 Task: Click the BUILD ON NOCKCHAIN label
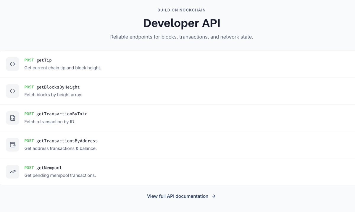[x=182, y=10]
